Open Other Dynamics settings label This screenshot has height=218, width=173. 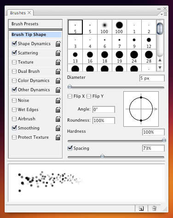pos(34,90)
